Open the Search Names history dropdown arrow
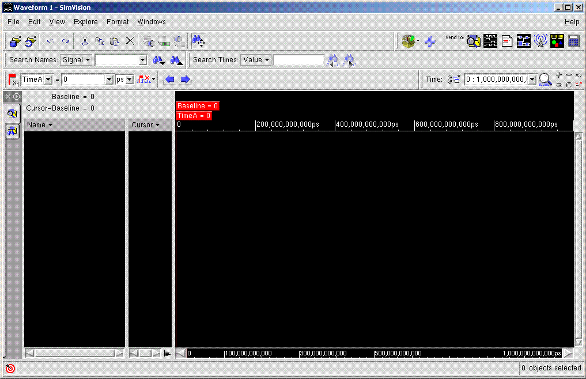586x379 pixels. point(142,60)
